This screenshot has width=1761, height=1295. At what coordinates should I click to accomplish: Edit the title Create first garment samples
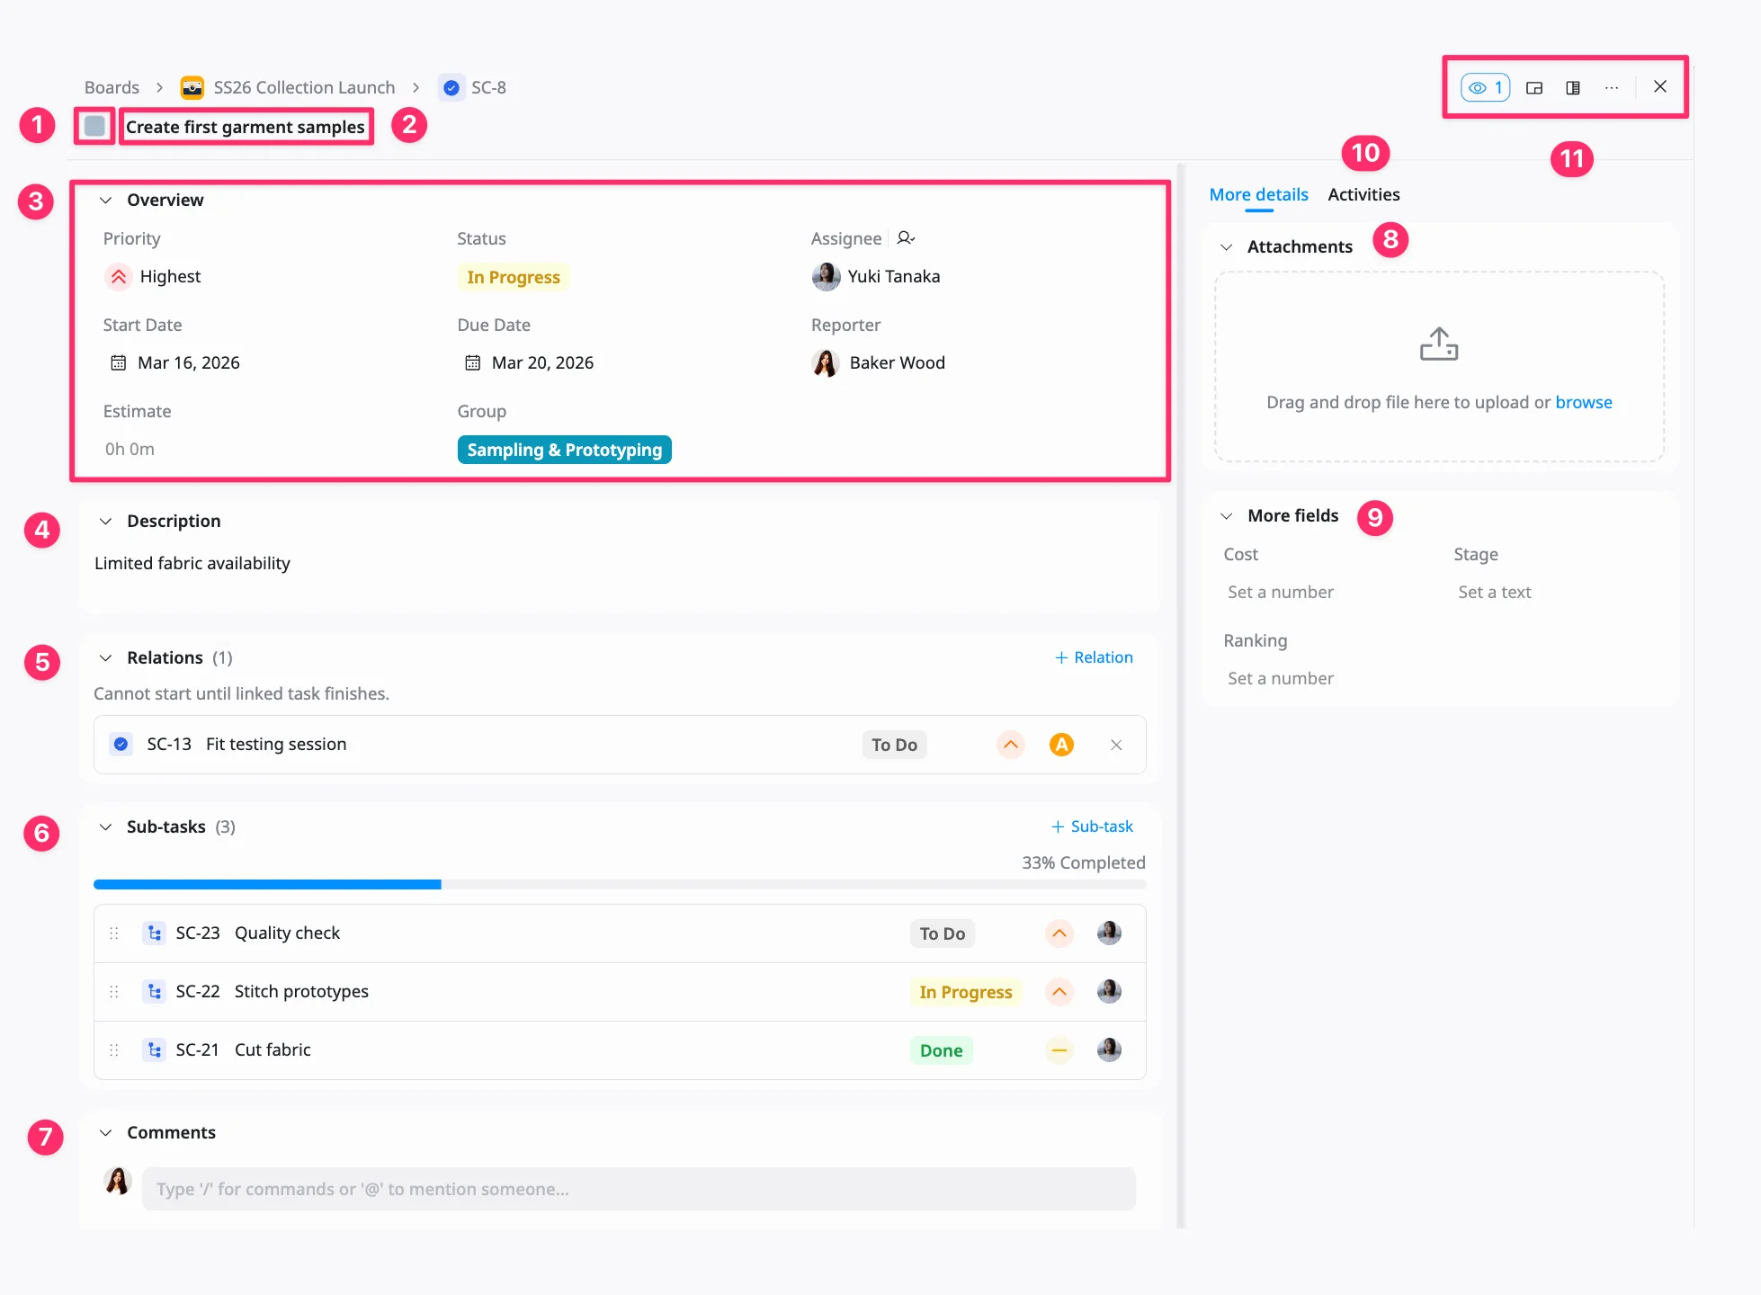[x=246, y=127]
